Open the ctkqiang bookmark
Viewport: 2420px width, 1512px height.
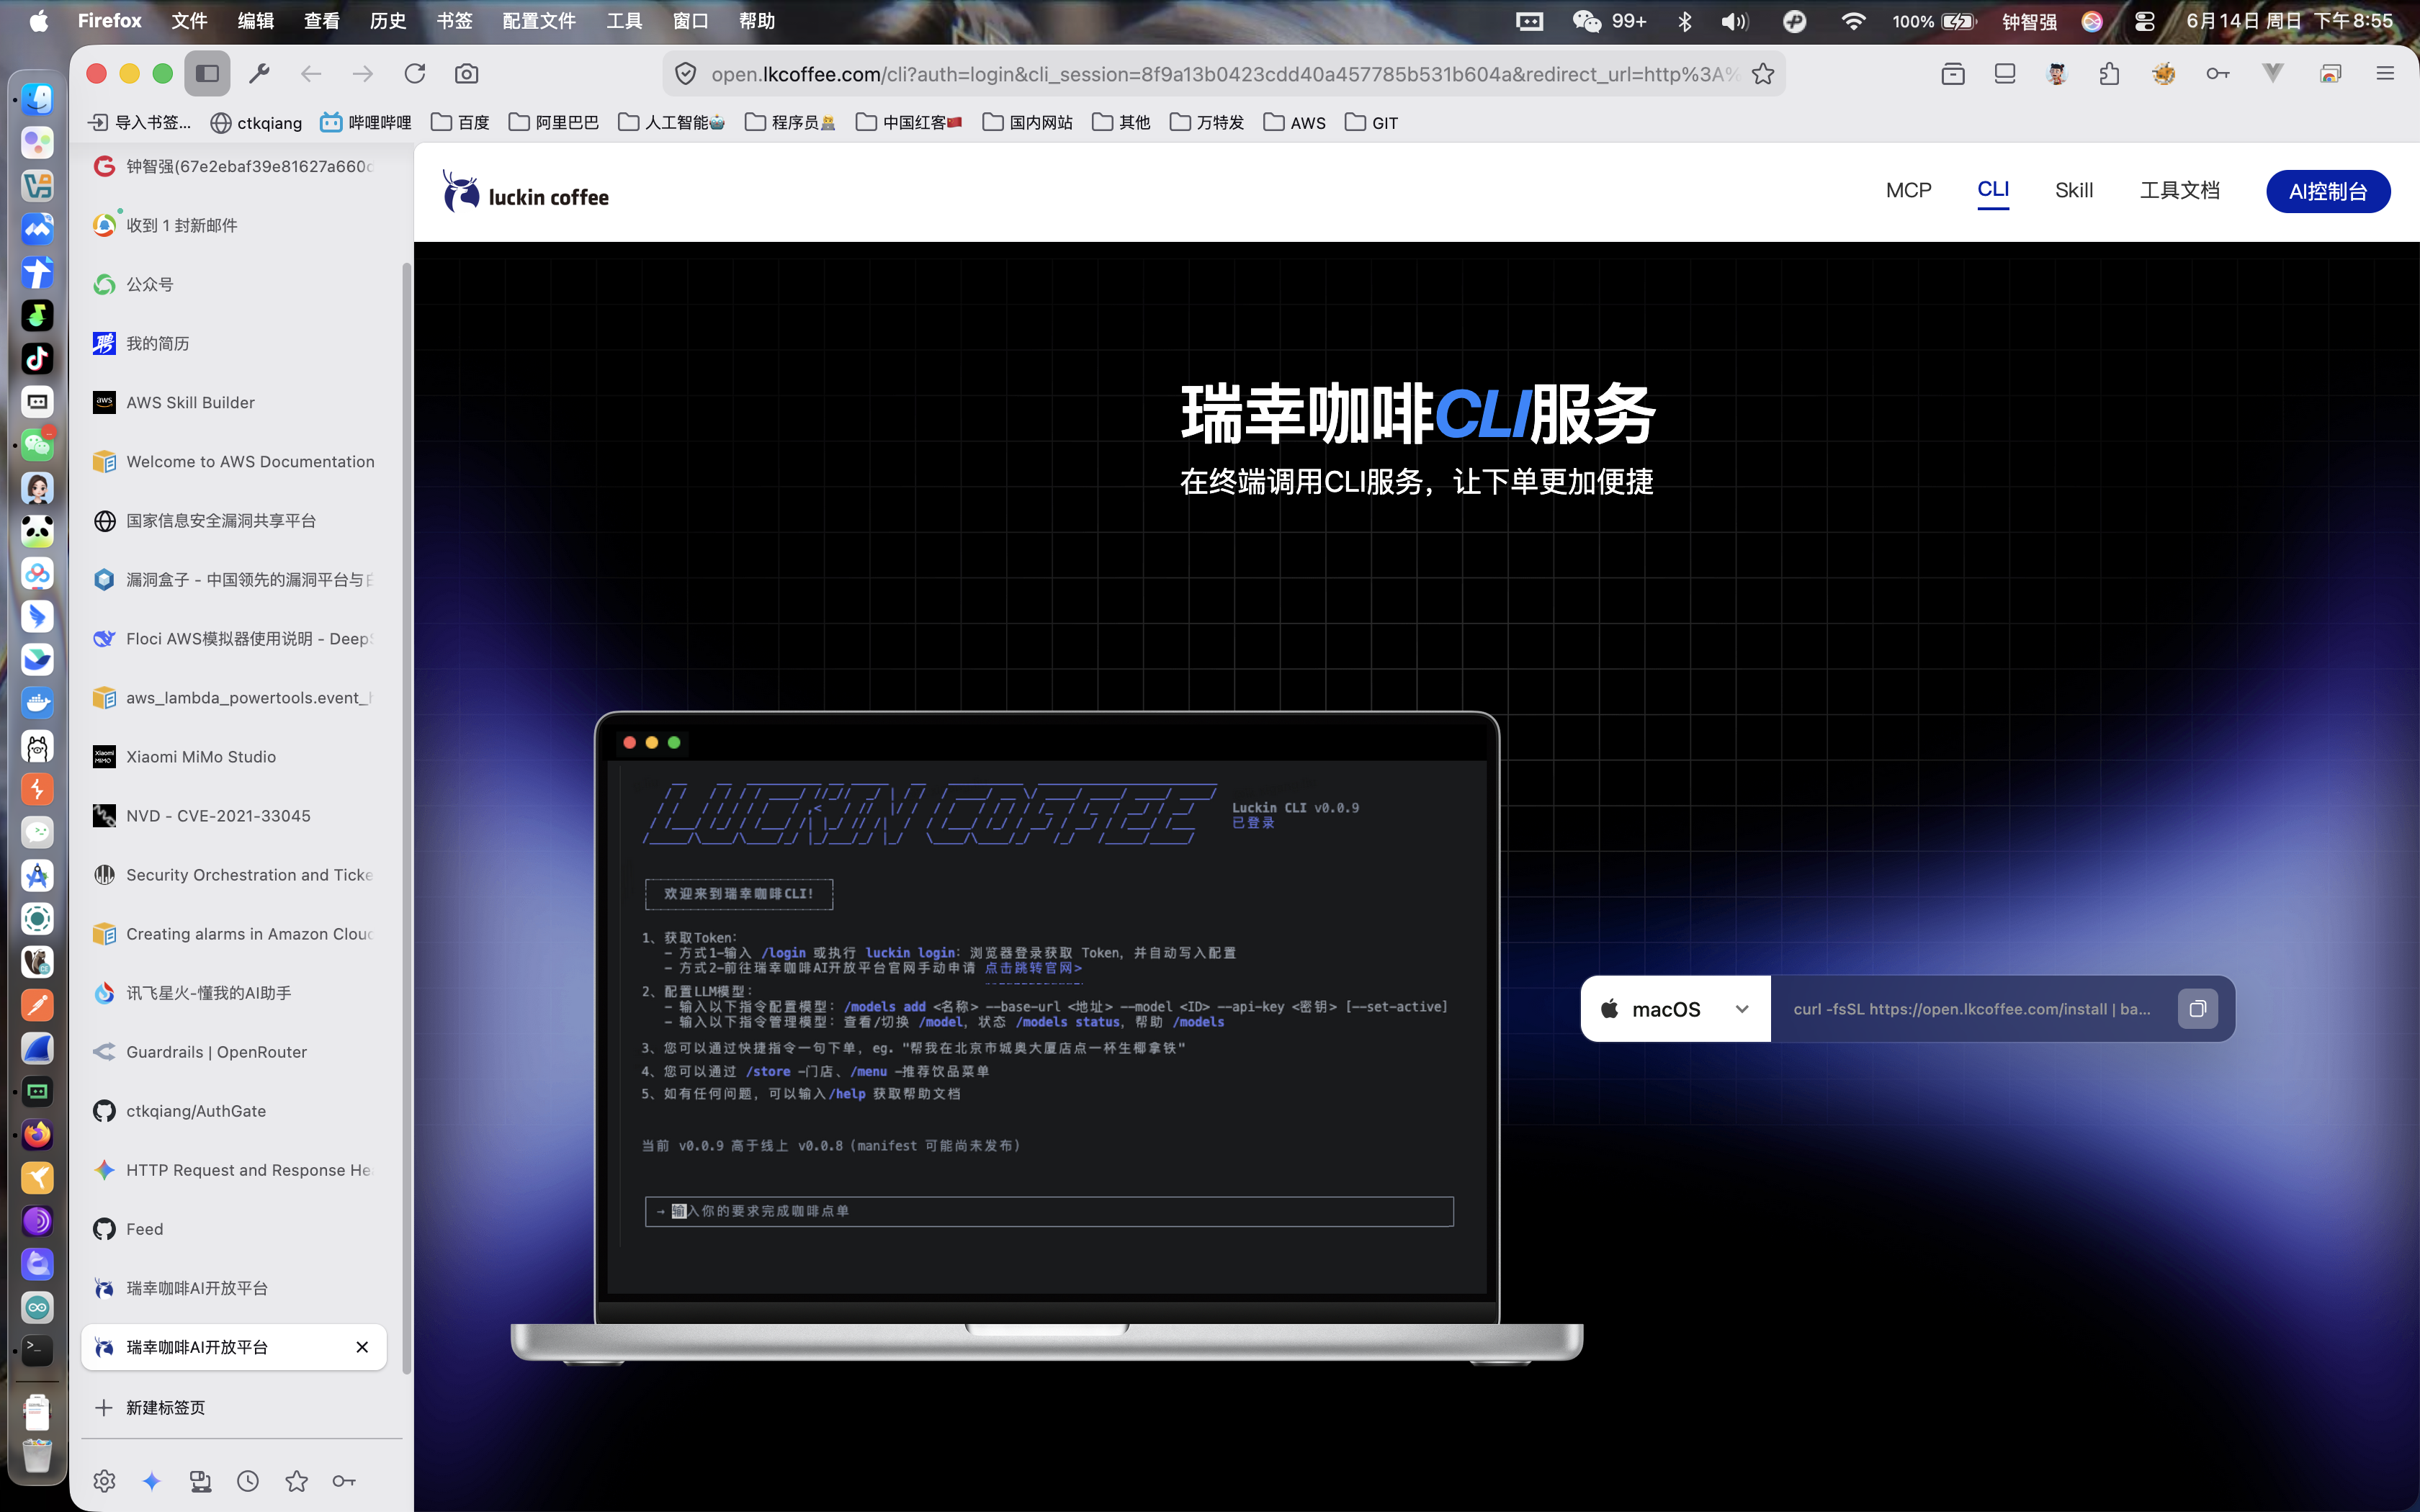[x=256, y=122]
